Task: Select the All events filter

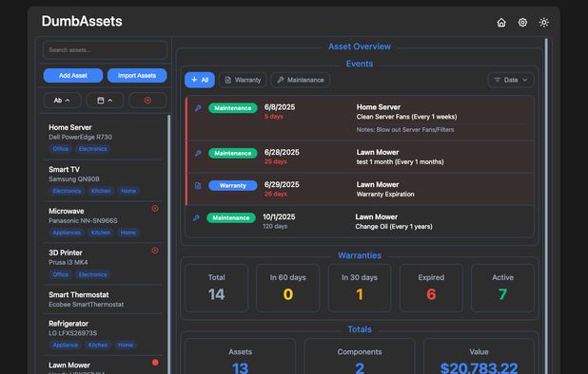Action: click(x=200, y=80)
